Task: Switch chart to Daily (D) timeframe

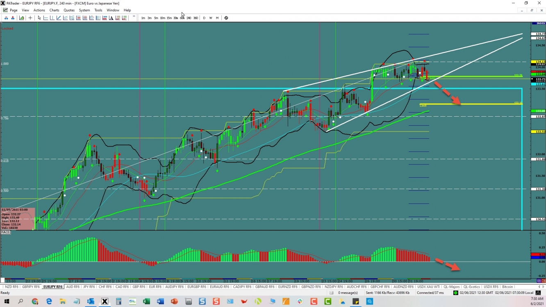Action: point(204,18)
